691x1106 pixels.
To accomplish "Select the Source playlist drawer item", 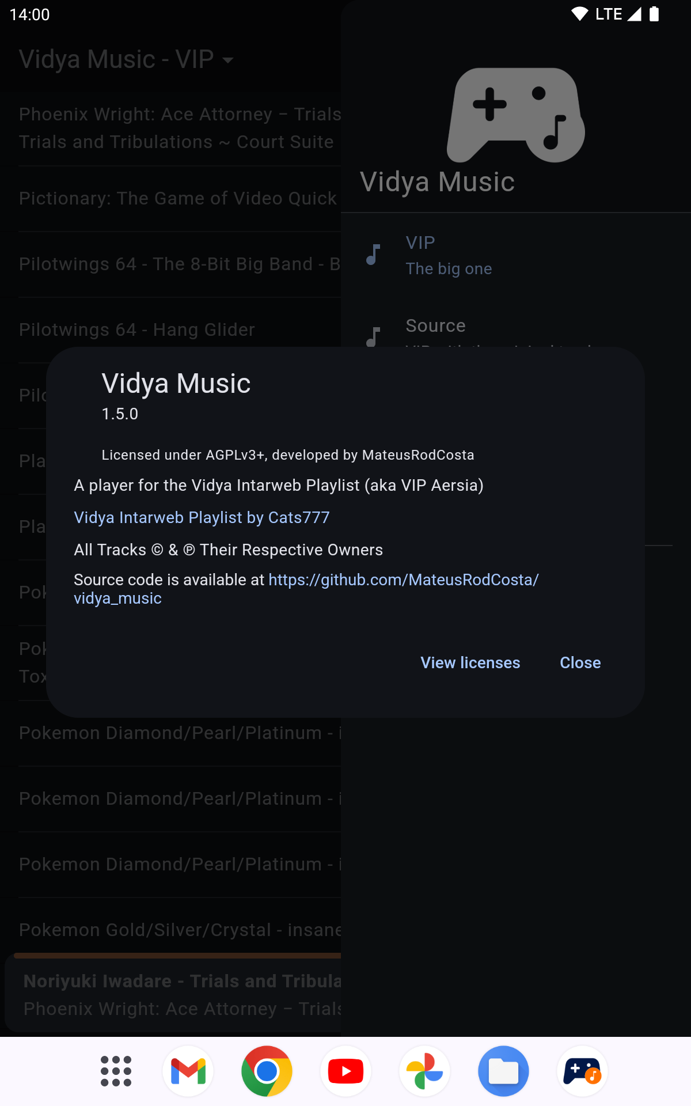I will [436, 326].
